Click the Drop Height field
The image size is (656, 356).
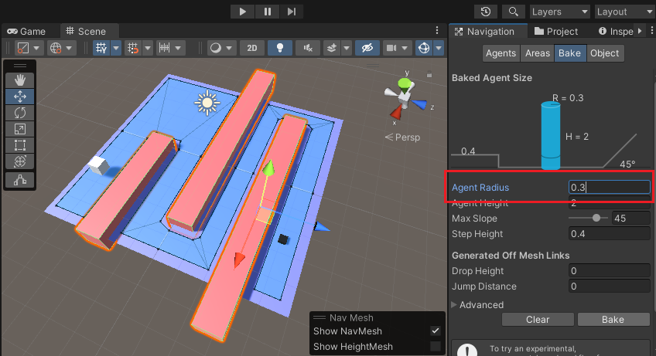610,271
